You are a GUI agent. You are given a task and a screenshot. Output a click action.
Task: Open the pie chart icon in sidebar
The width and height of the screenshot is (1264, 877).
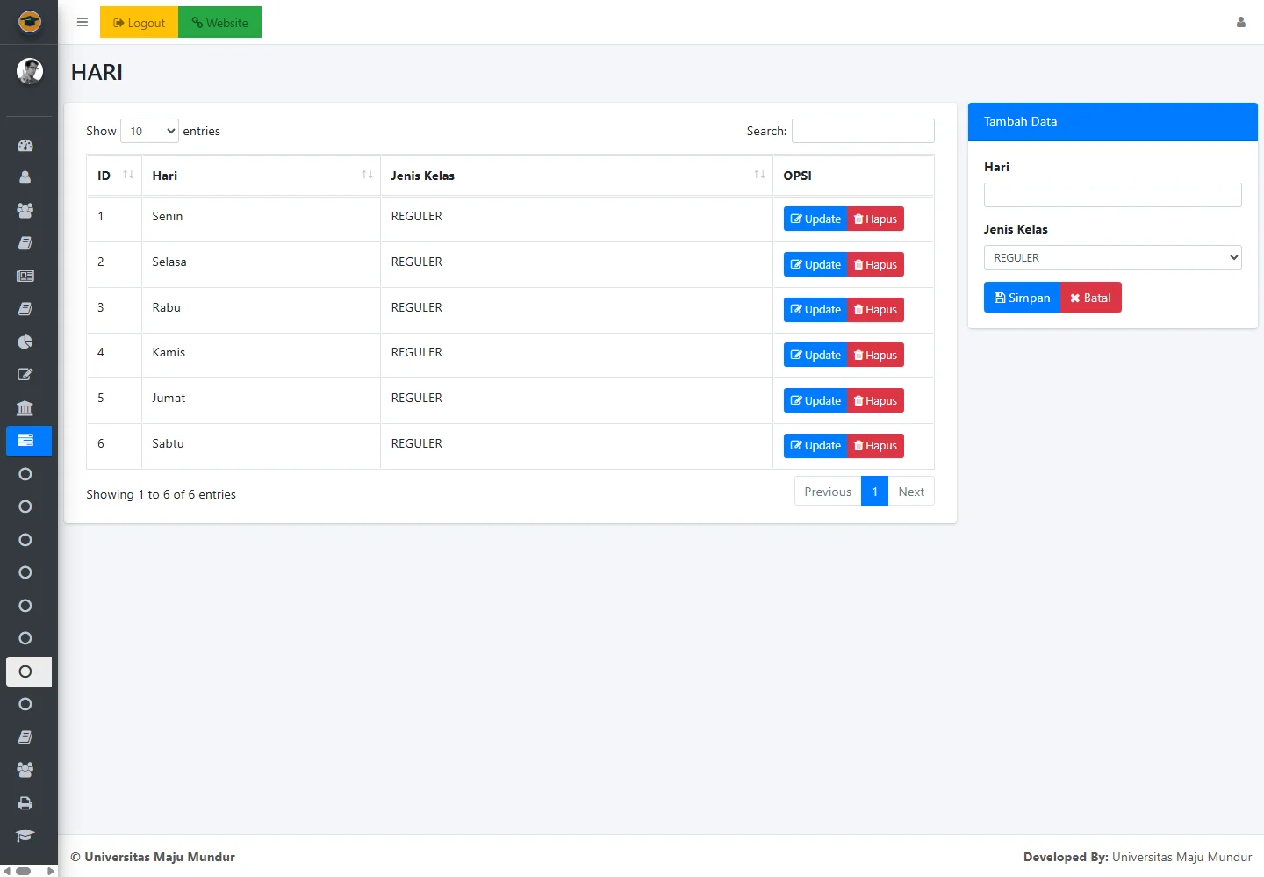tap(25, 341)
